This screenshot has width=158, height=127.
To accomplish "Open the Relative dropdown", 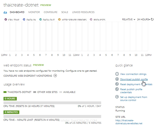I will coord(129,19).
